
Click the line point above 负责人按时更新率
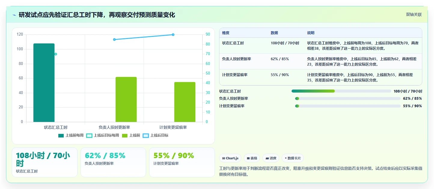114,40
